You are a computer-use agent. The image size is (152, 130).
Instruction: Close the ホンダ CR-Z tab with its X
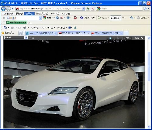[x=88, y=33]
